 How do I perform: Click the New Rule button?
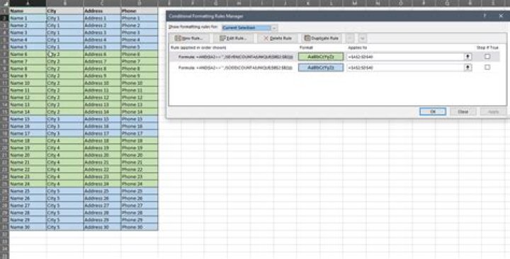click(189, 38)
